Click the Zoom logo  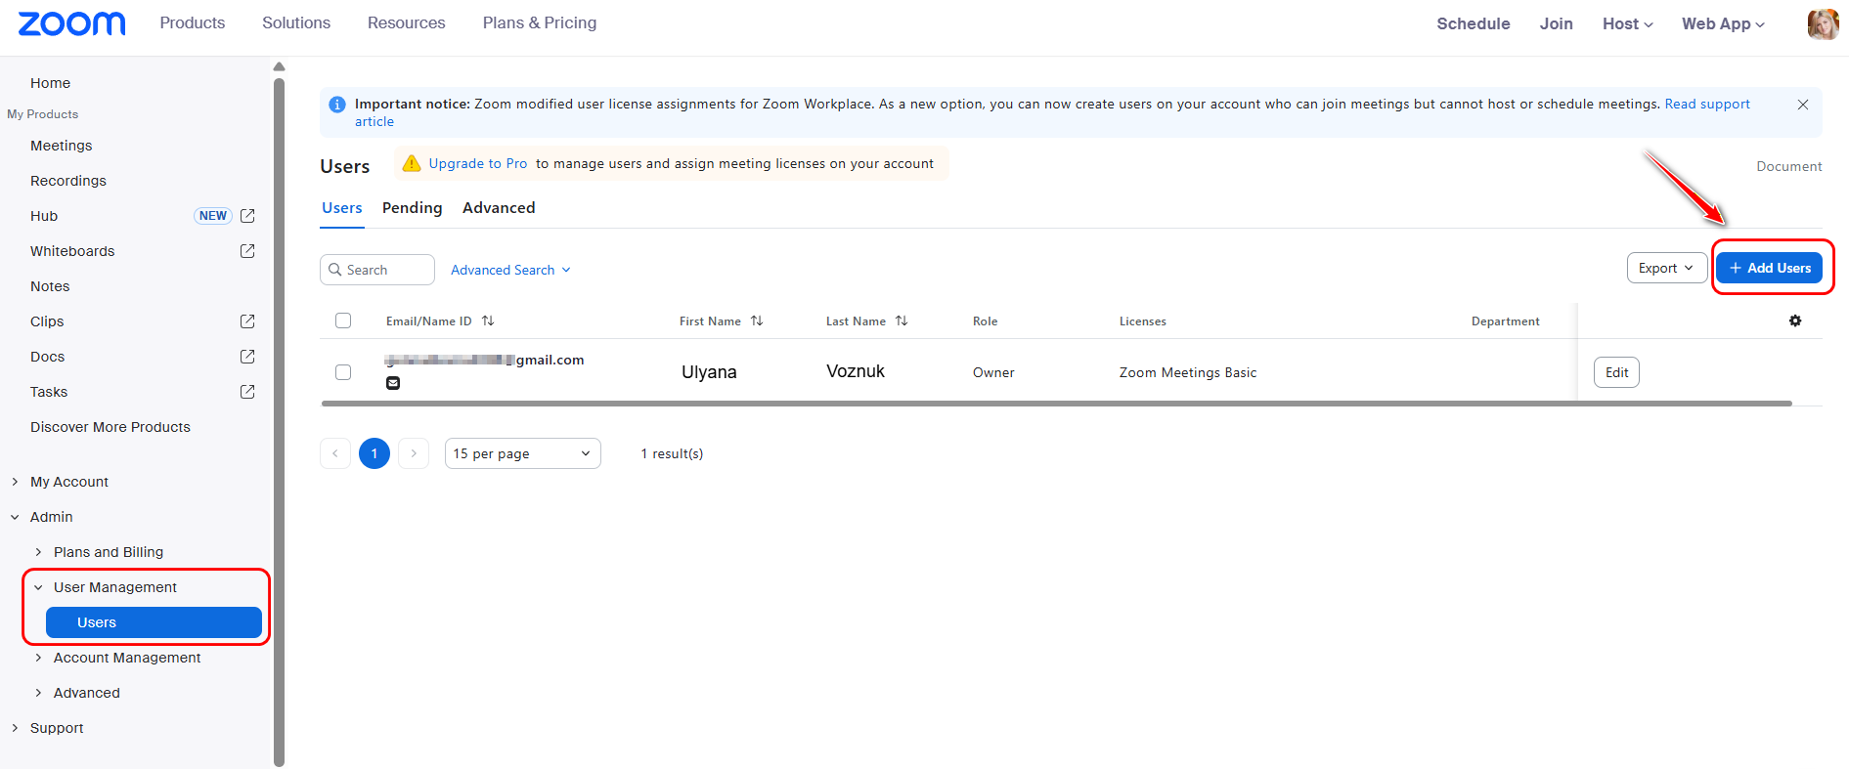click(x=71, y=23)
